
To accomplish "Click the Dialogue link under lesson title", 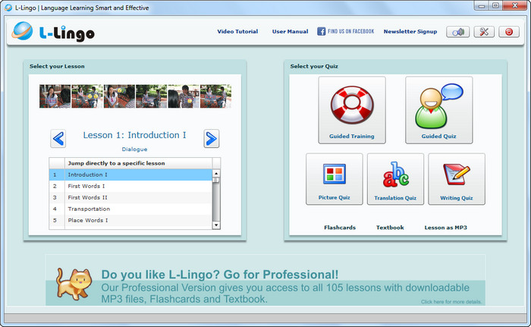I will click(134, 149).
